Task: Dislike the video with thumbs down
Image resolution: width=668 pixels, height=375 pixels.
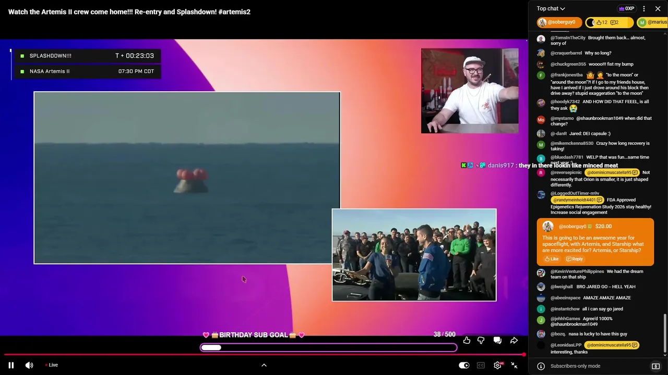Action: [x=481, y=340]
